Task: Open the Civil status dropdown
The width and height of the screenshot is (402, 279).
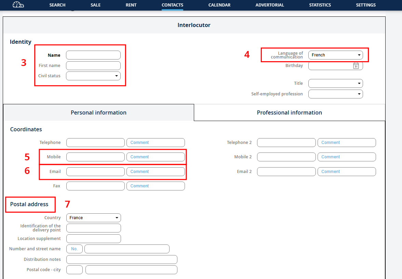Action: pos(93,76)
